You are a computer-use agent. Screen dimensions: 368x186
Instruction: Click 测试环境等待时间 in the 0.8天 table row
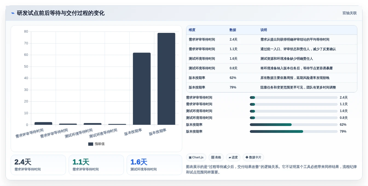pos(202,68)
